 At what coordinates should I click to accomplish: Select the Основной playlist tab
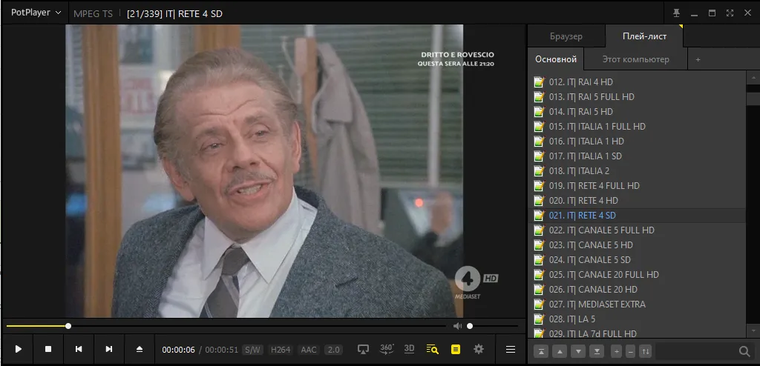pyautogui.click(x=556, y=59)
